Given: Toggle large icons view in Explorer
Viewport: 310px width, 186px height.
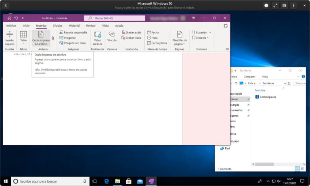Looking at the screenshot, I should (302, 169).
